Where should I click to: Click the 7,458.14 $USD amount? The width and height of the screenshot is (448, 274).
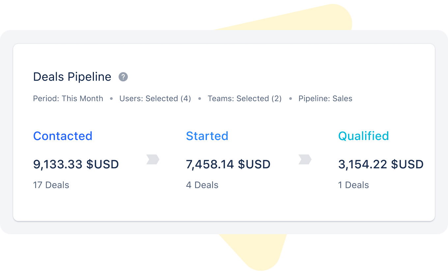(228, 164)
